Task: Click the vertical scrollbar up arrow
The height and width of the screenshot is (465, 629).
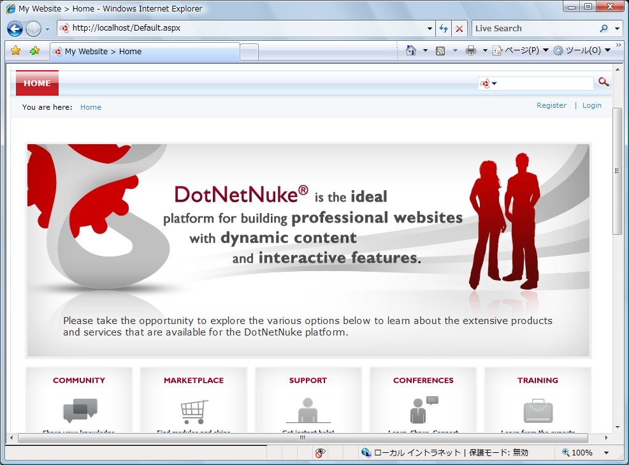Action: [x=618, y=70]
